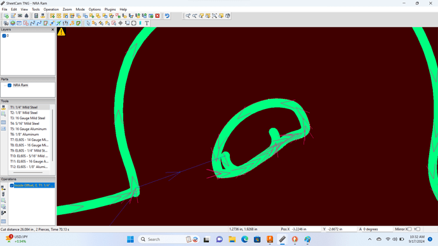Click the Zoom out magnifier icon
This screenshot has height=246, width=438.
(195, 16)
